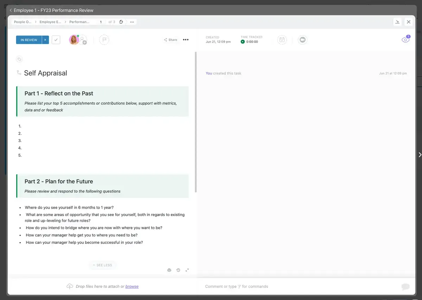Open the Performan... breadcrumb
The height and width of the screenshot is (300, 422).
pyautogui.click(x=79, y=22)
